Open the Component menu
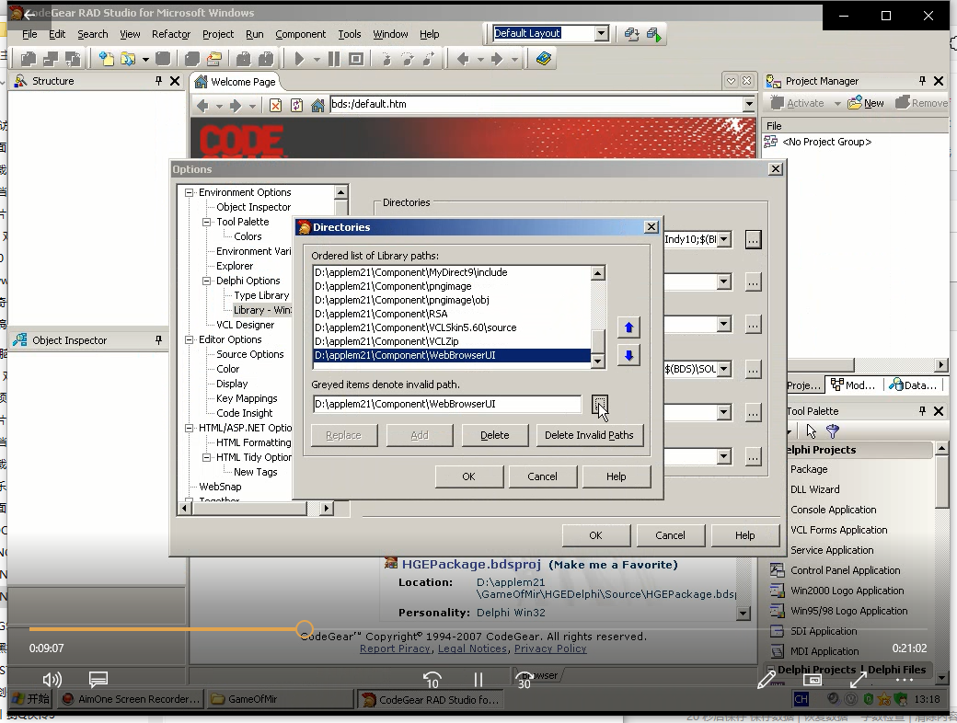The height and width of the screenshot is (723, 957). [300, 34]
